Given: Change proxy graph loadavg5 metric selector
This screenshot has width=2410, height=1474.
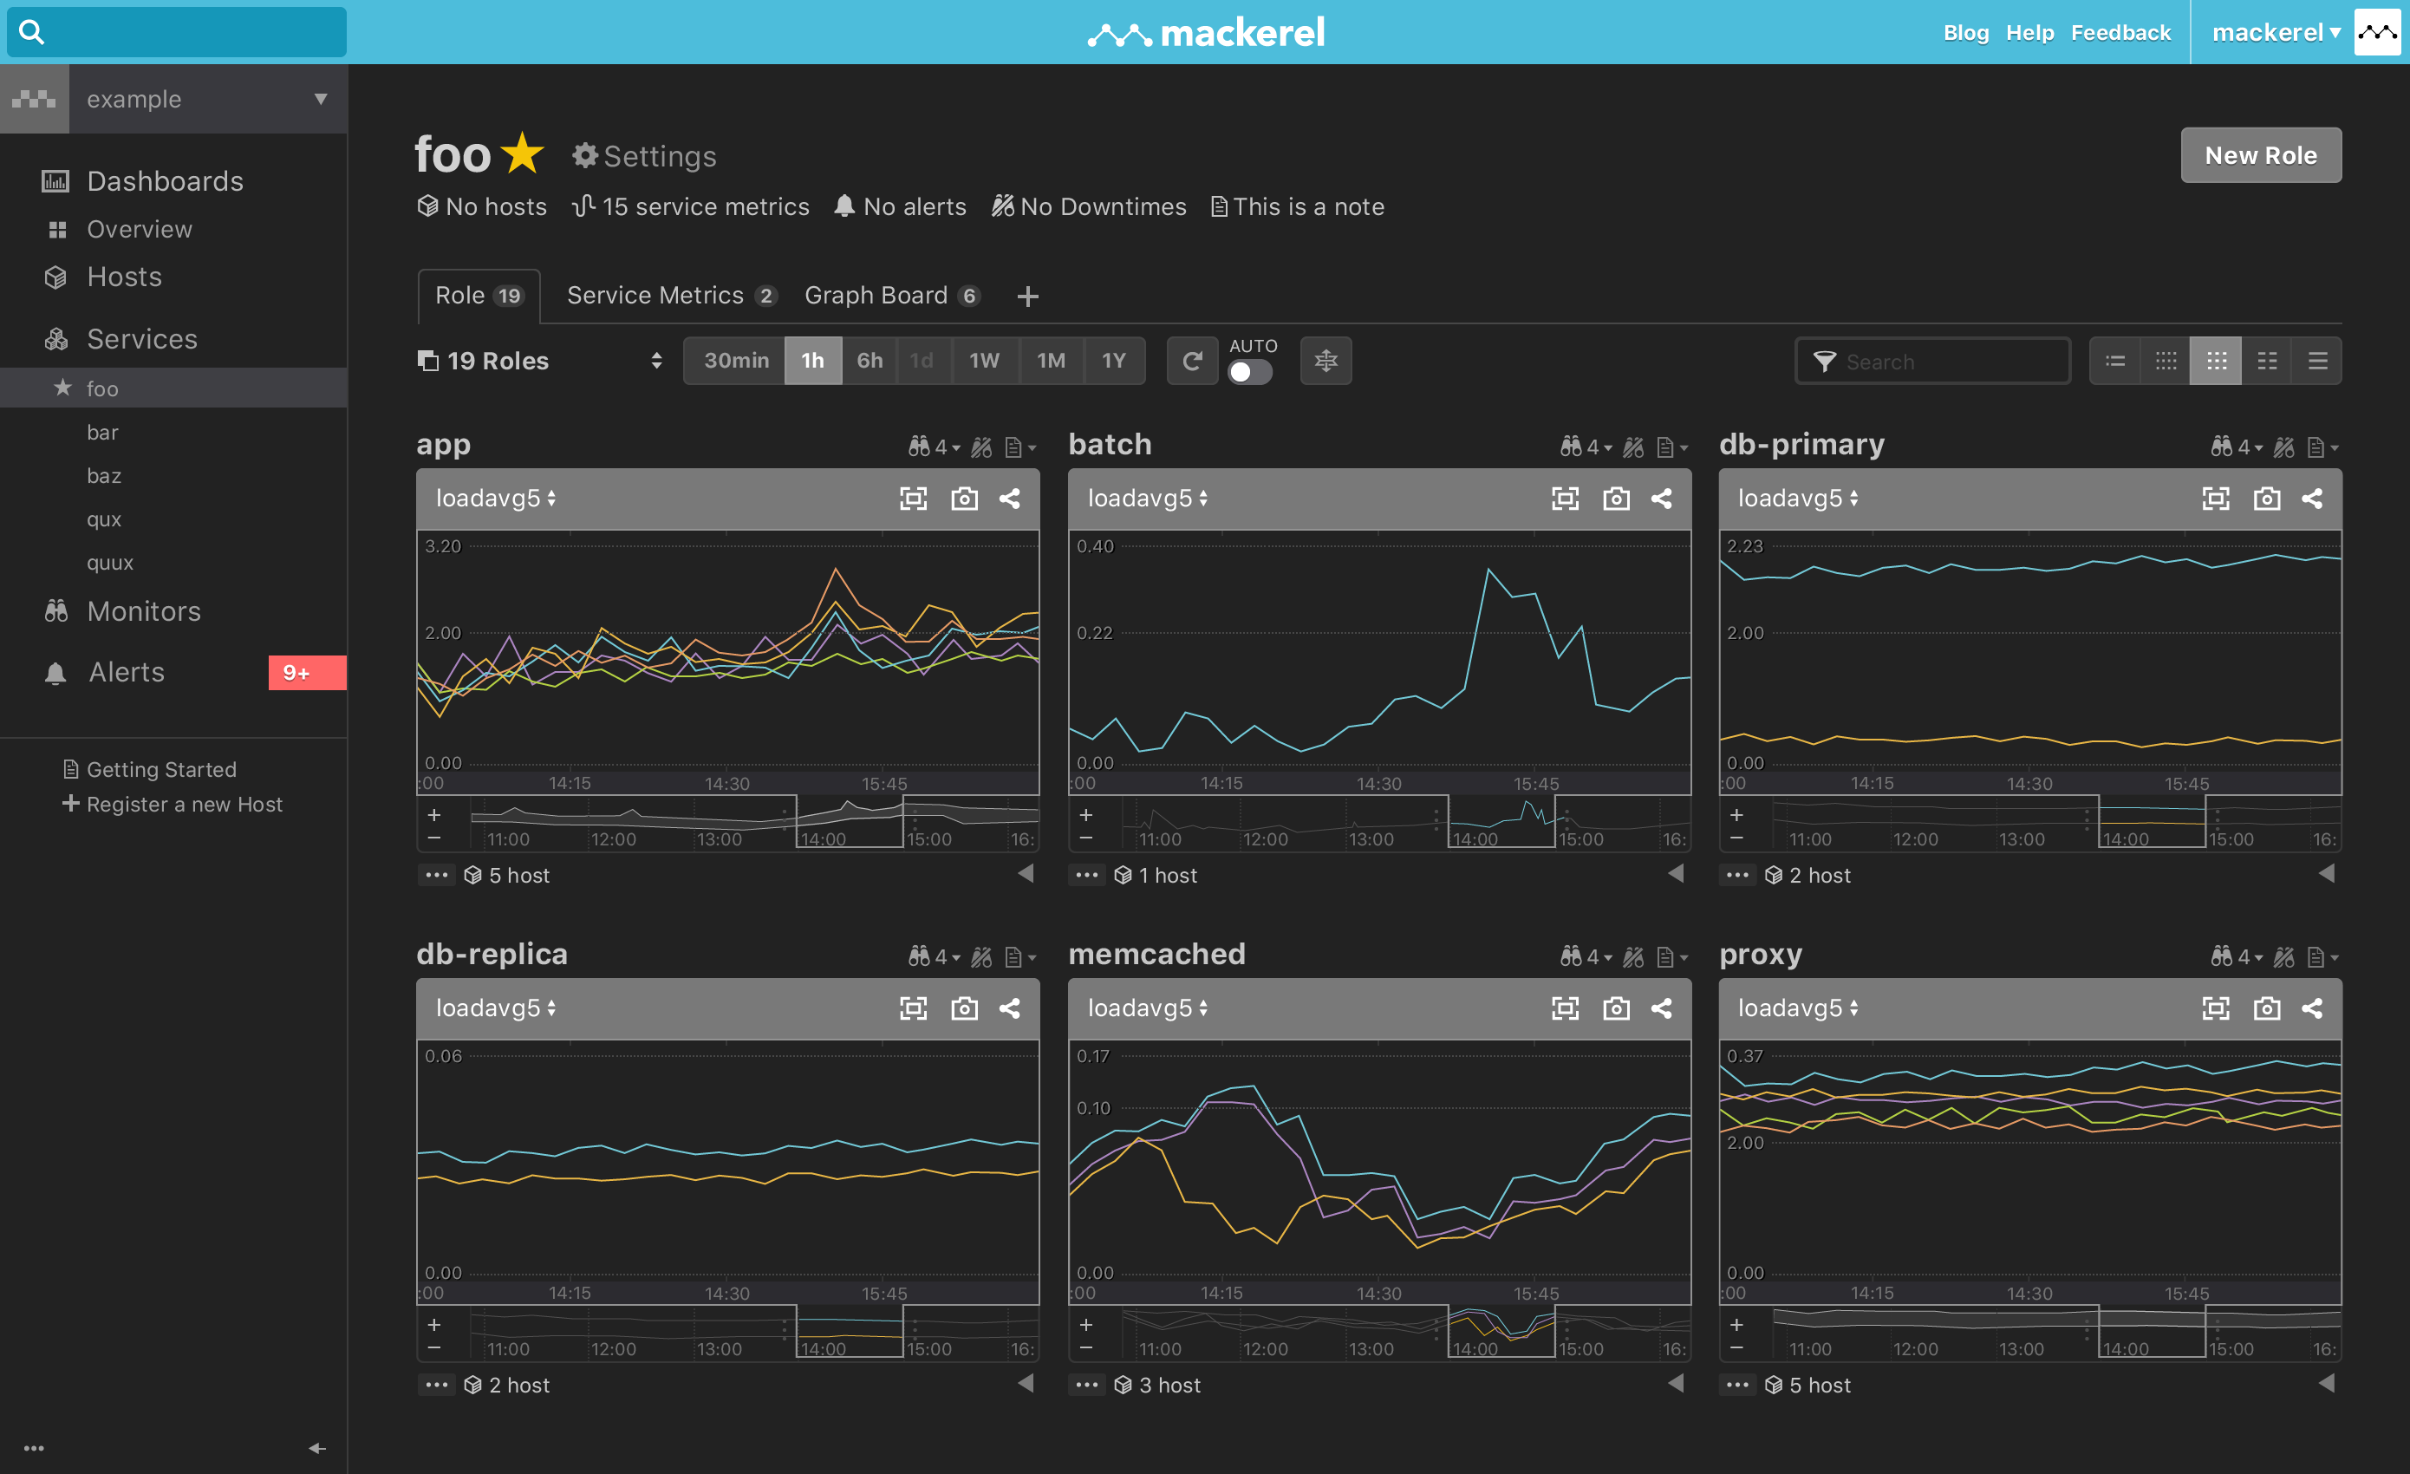Looking at the screenshot, I should pyautogui.click(x=1798, y=1008).
